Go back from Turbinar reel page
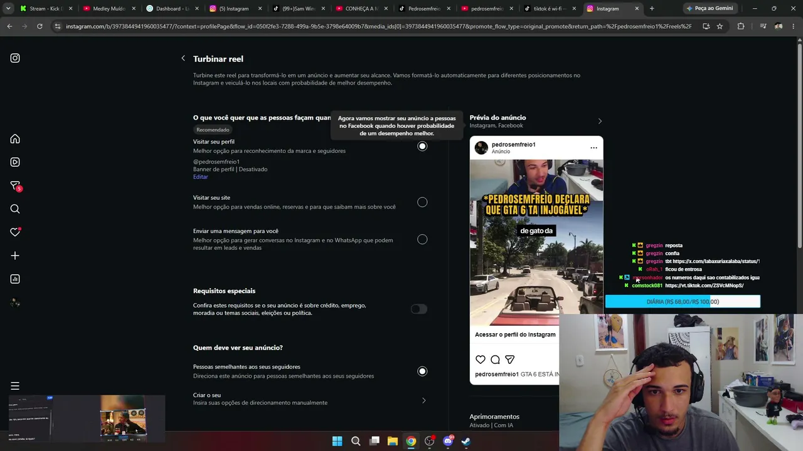 coord(183,58)
